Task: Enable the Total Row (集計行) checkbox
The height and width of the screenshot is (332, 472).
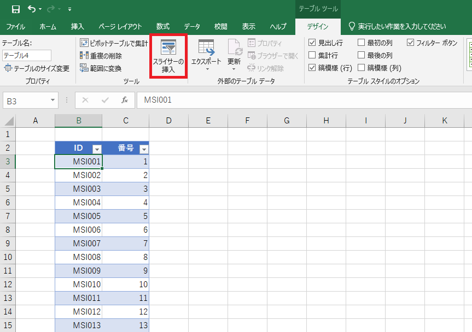Action: pos(312,55)
